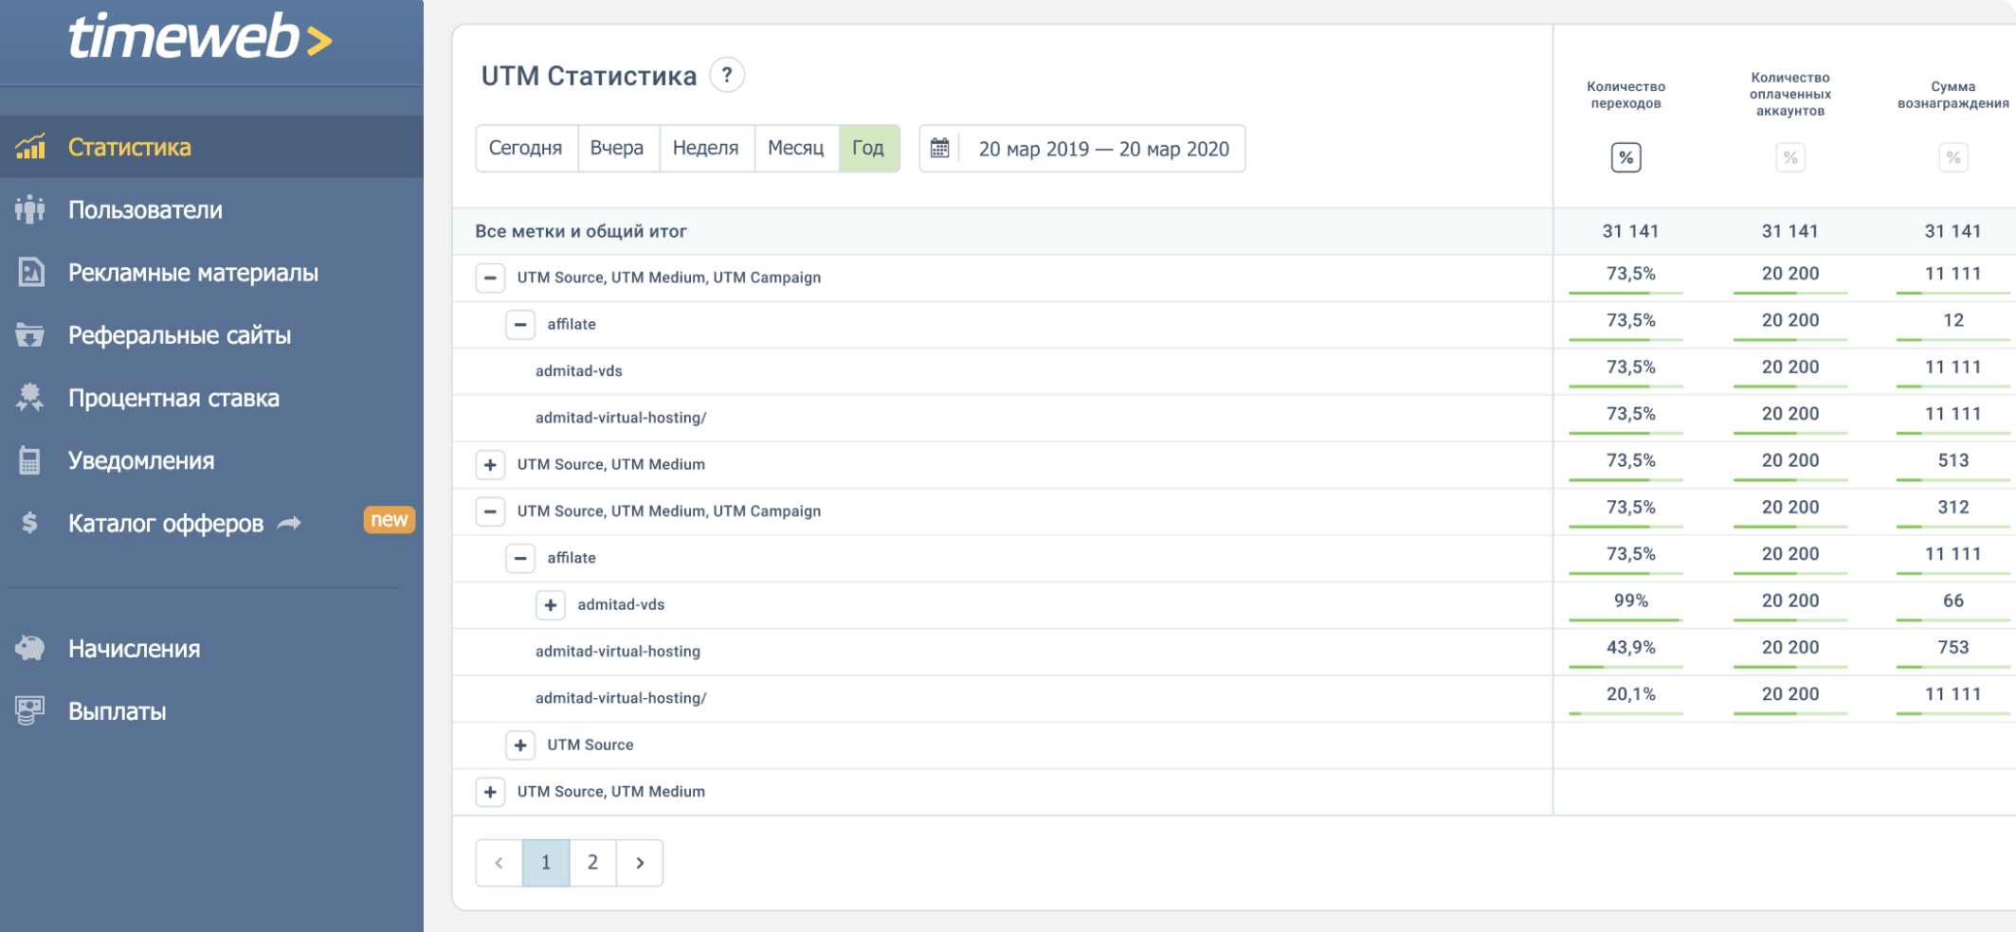
Task: Open Каталог офферов link
Action: point(166,524)
